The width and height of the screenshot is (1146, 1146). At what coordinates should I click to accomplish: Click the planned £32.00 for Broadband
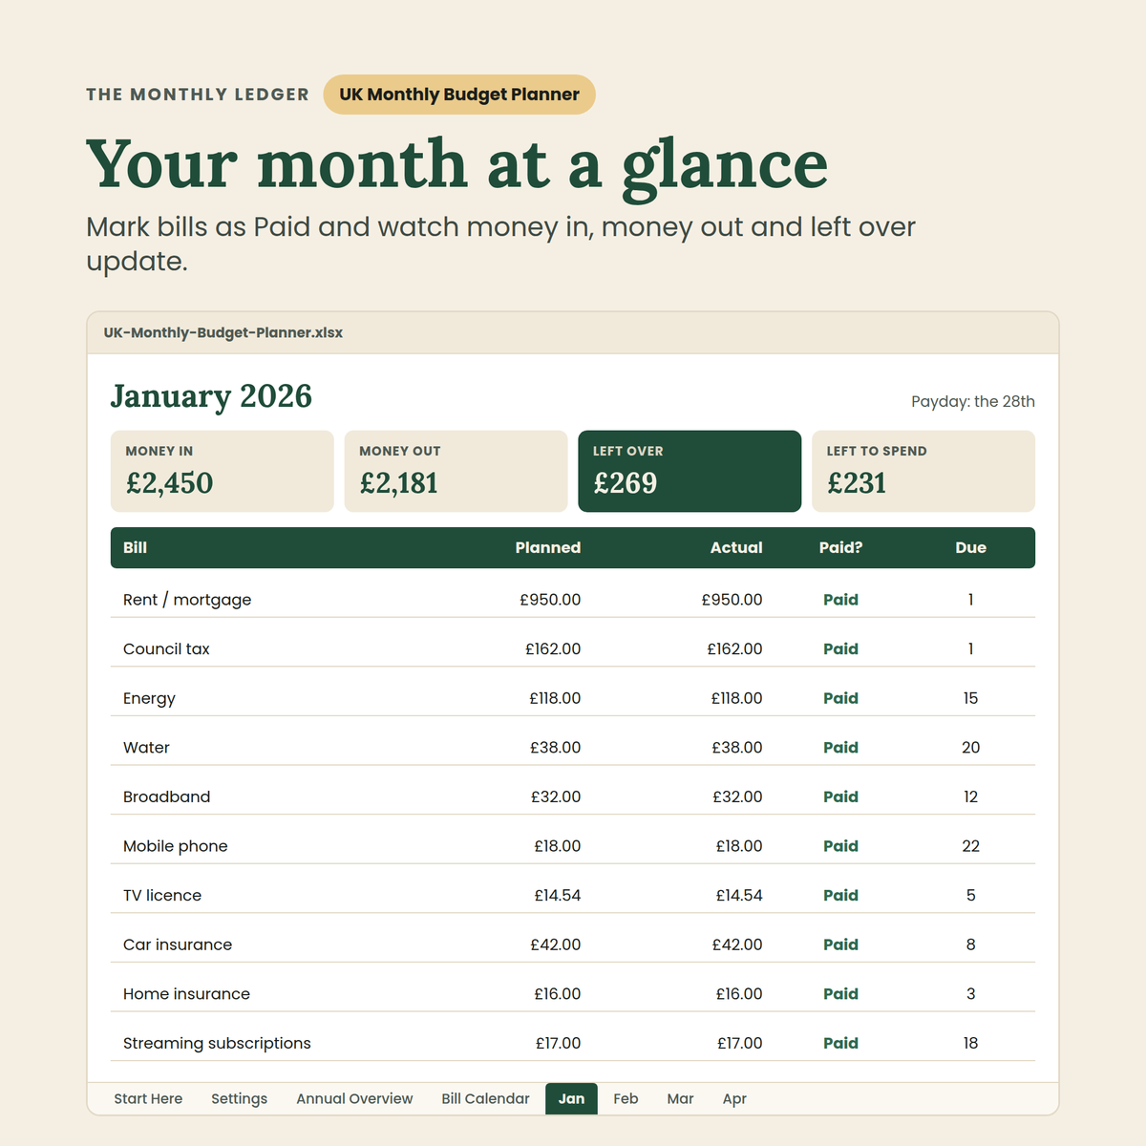click(x=556, y=796)
